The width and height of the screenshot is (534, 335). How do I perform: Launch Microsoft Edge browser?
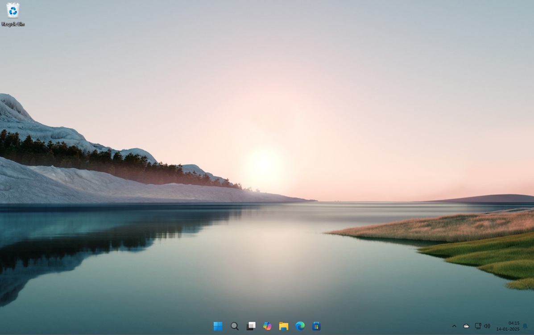tap(300, 326)
